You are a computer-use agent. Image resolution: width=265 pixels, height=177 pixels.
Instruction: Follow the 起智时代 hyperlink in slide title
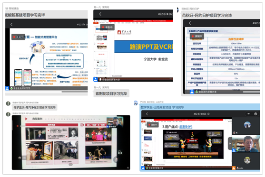[186, 127]
